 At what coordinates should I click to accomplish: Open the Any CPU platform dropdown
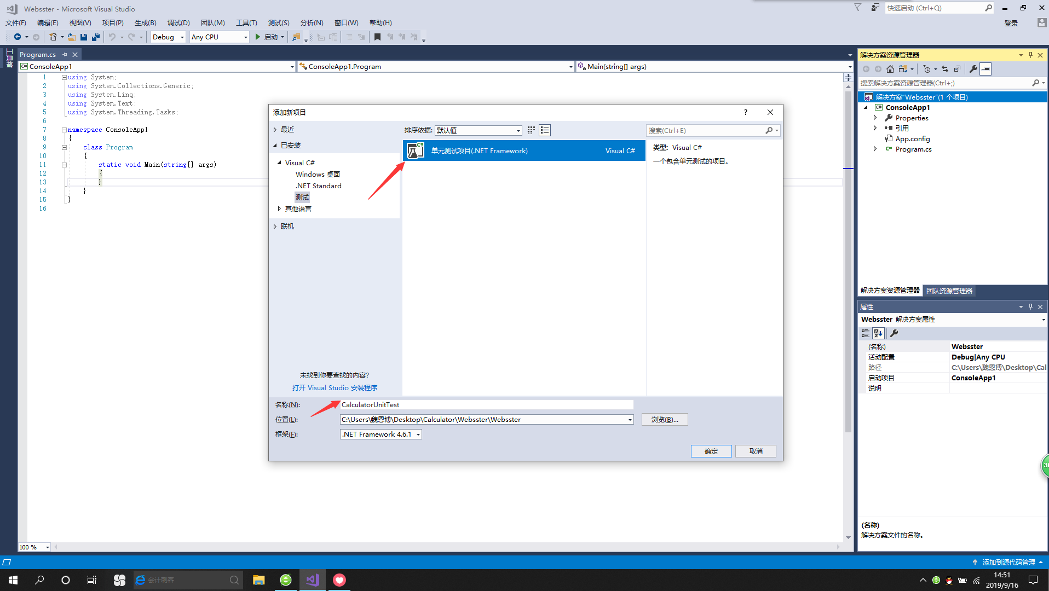click(219, 37)
